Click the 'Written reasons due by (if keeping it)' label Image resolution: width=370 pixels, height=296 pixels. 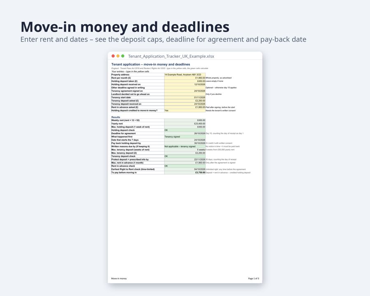click(130, 147)
